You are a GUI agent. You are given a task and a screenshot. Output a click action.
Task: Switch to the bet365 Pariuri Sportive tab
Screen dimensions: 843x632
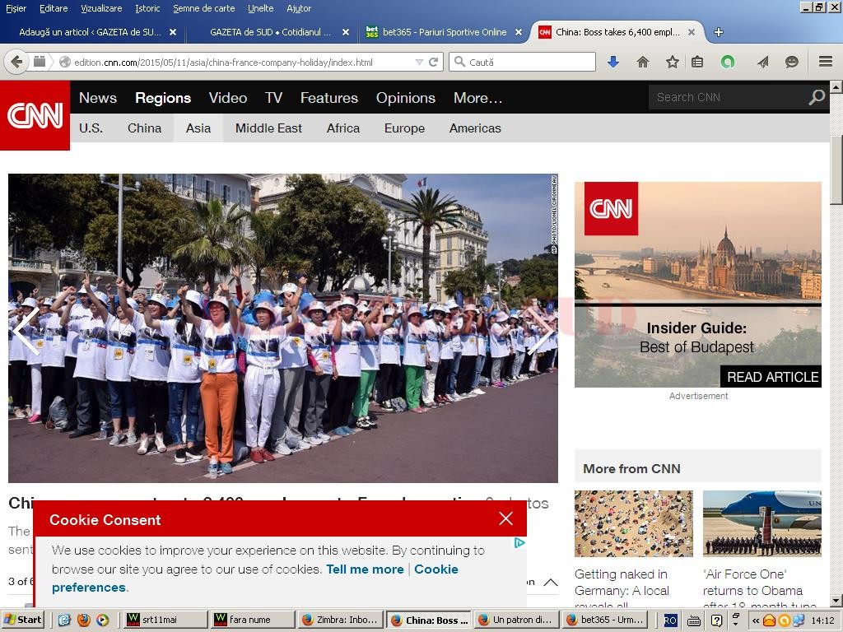pos(444,32)
